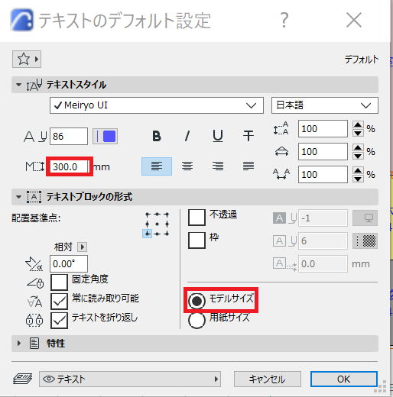Click the layer stack icon
This screenshot has width=393, height=397.
pyautogui.click(x=22, y=379)
